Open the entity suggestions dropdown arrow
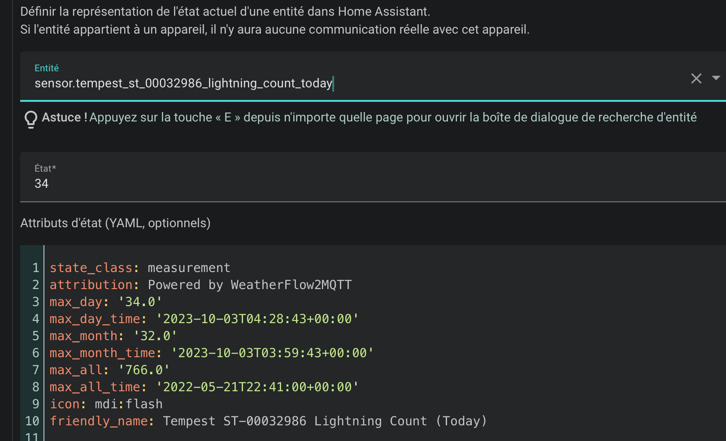 point(716,78)
